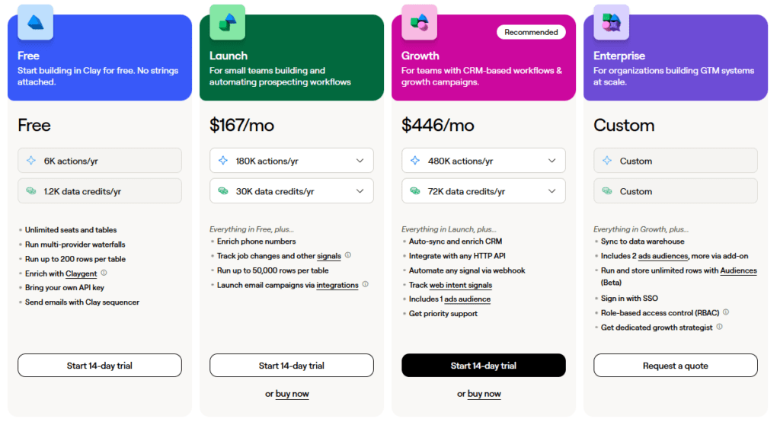The width and height of the screenshot is (780, 422).
Task: Open the 72K data credits/yr dropdown
Action: [551, 191]
